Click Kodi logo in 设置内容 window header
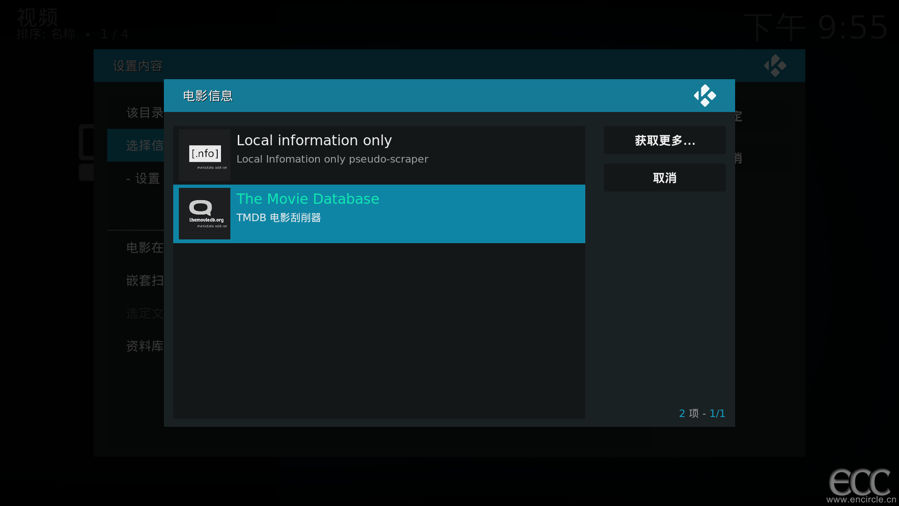Screen dimensions: 899x506 click(775, 66)
